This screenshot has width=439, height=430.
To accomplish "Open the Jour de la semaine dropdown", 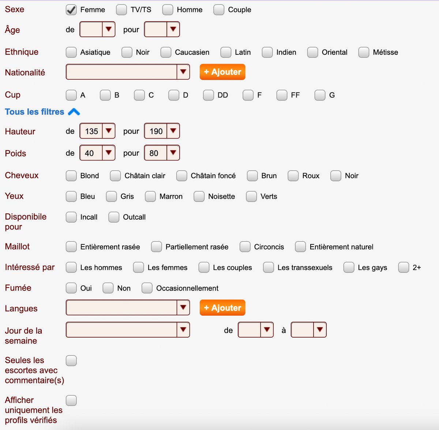I will pyautogui.click(x=128, y=330).
